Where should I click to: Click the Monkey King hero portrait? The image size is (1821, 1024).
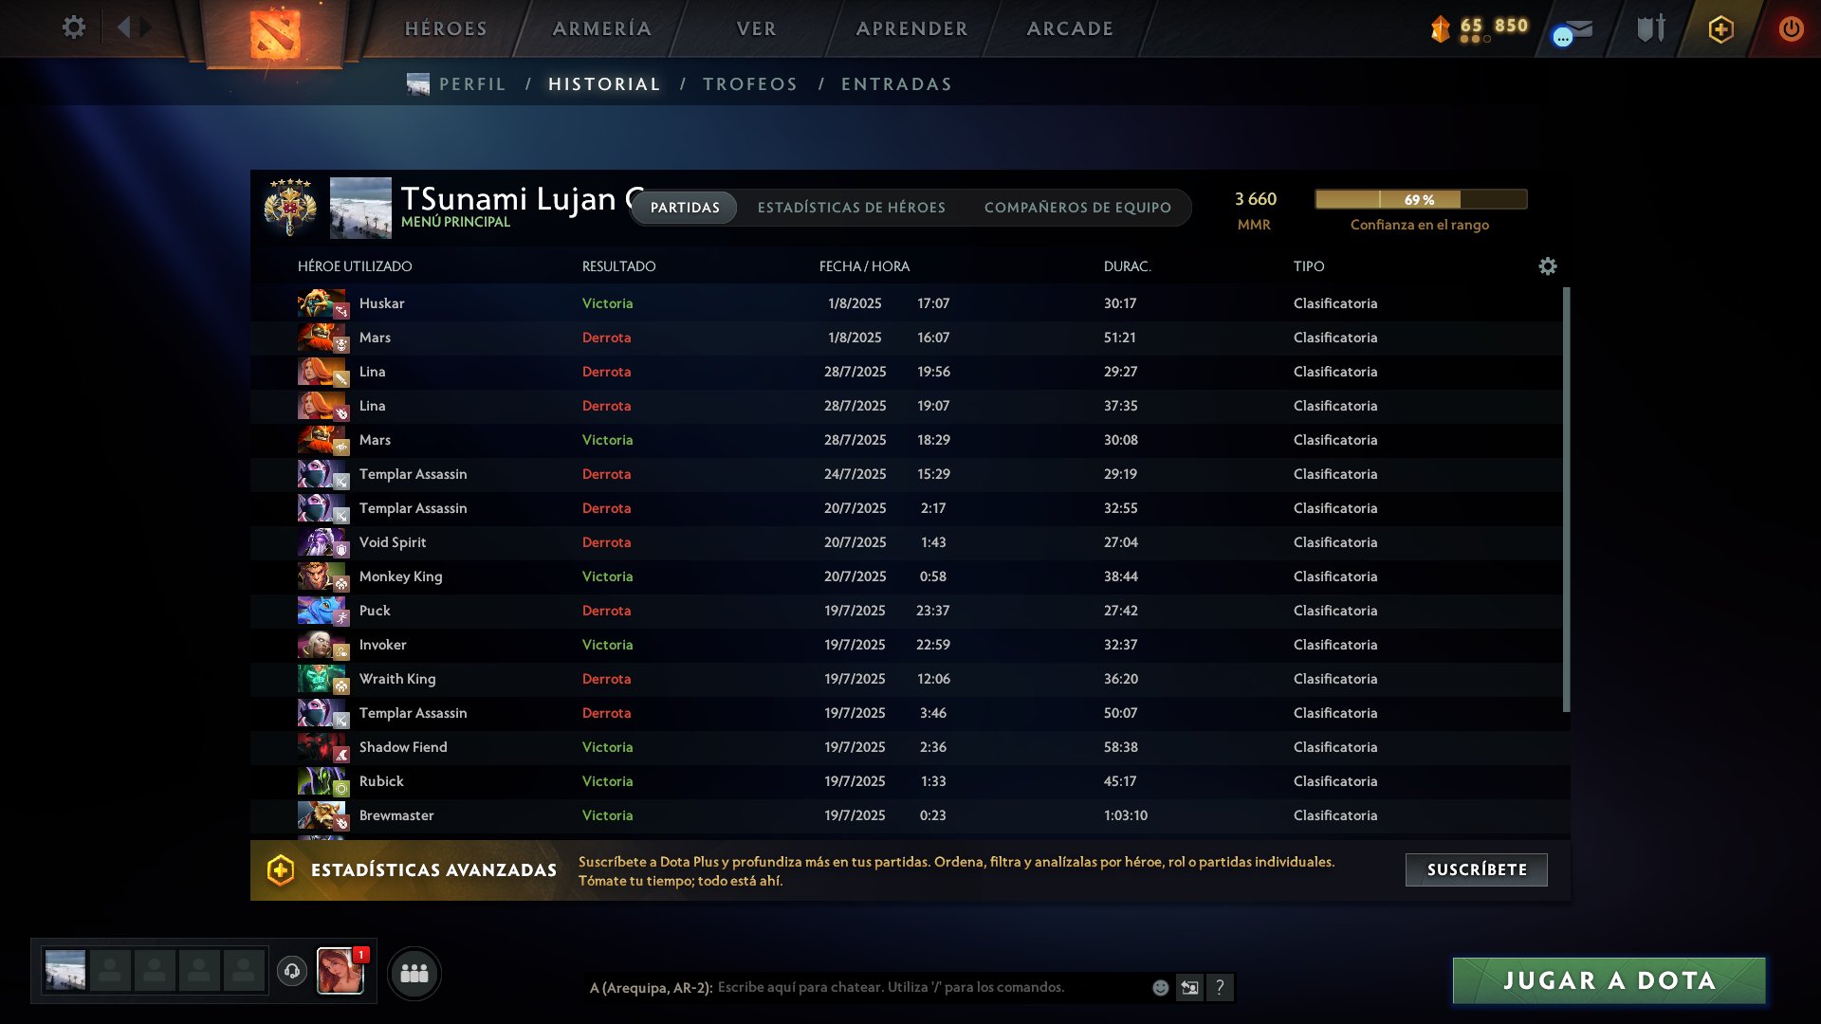click(x=322, y=576)
